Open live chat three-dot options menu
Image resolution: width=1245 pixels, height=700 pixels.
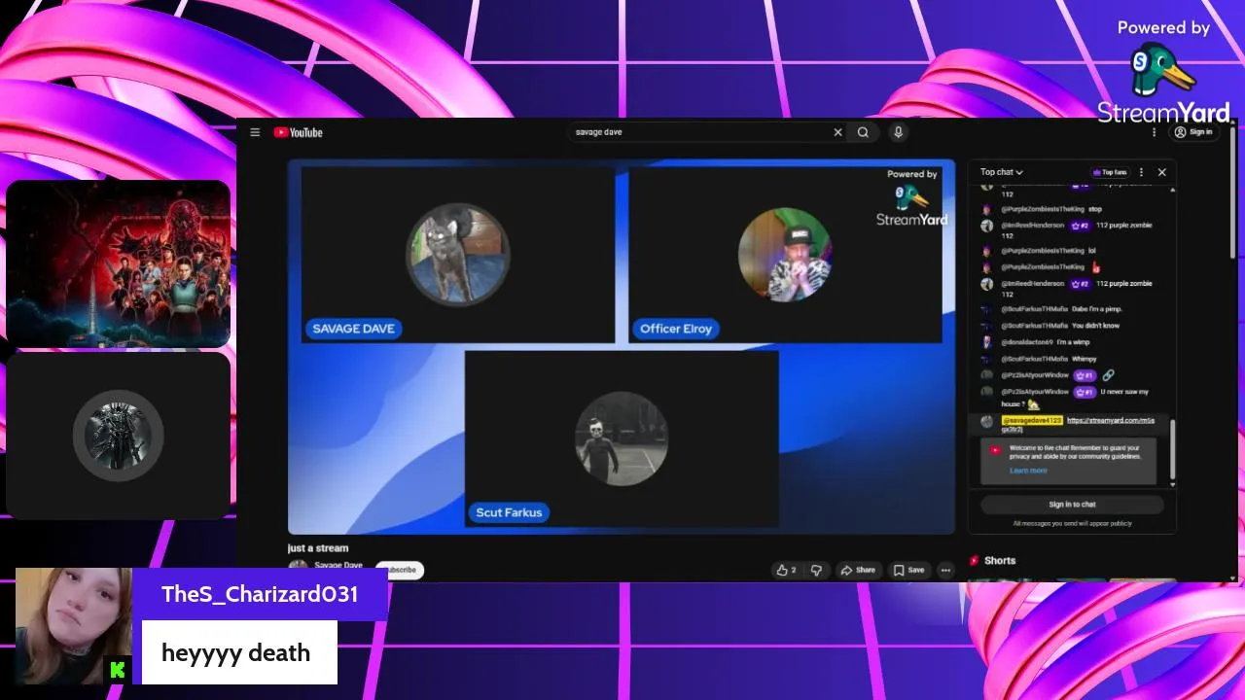[1141, 172]
